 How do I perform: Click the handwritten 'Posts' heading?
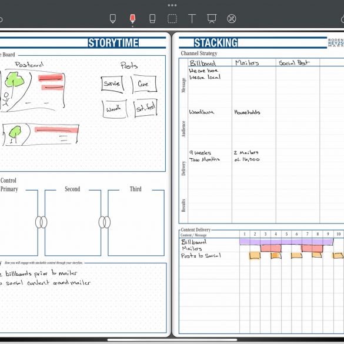[x=129, y=65]
